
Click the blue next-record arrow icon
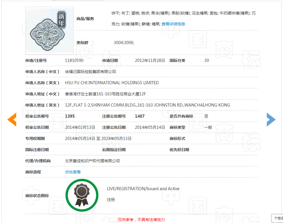click(271, 119)
